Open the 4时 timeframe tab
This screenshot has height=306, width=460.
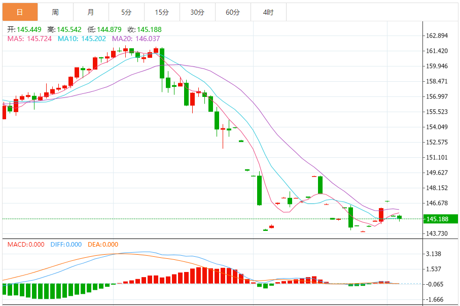pyautogui.click(x=268, y=12)
